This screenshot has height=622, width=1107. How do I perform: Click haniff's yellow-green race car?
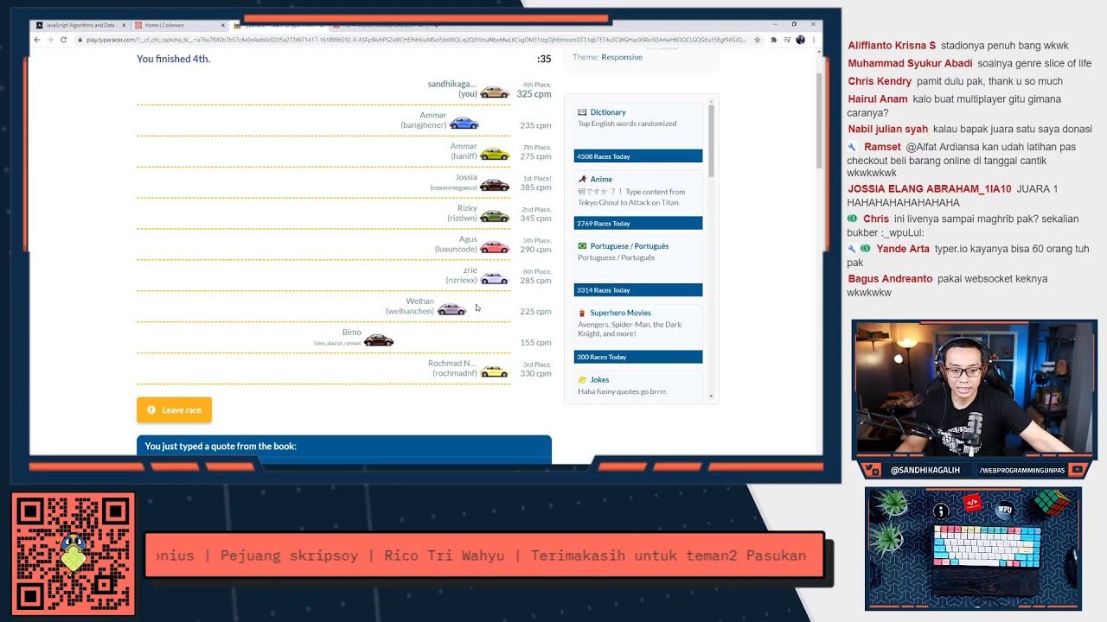point(495,155)
